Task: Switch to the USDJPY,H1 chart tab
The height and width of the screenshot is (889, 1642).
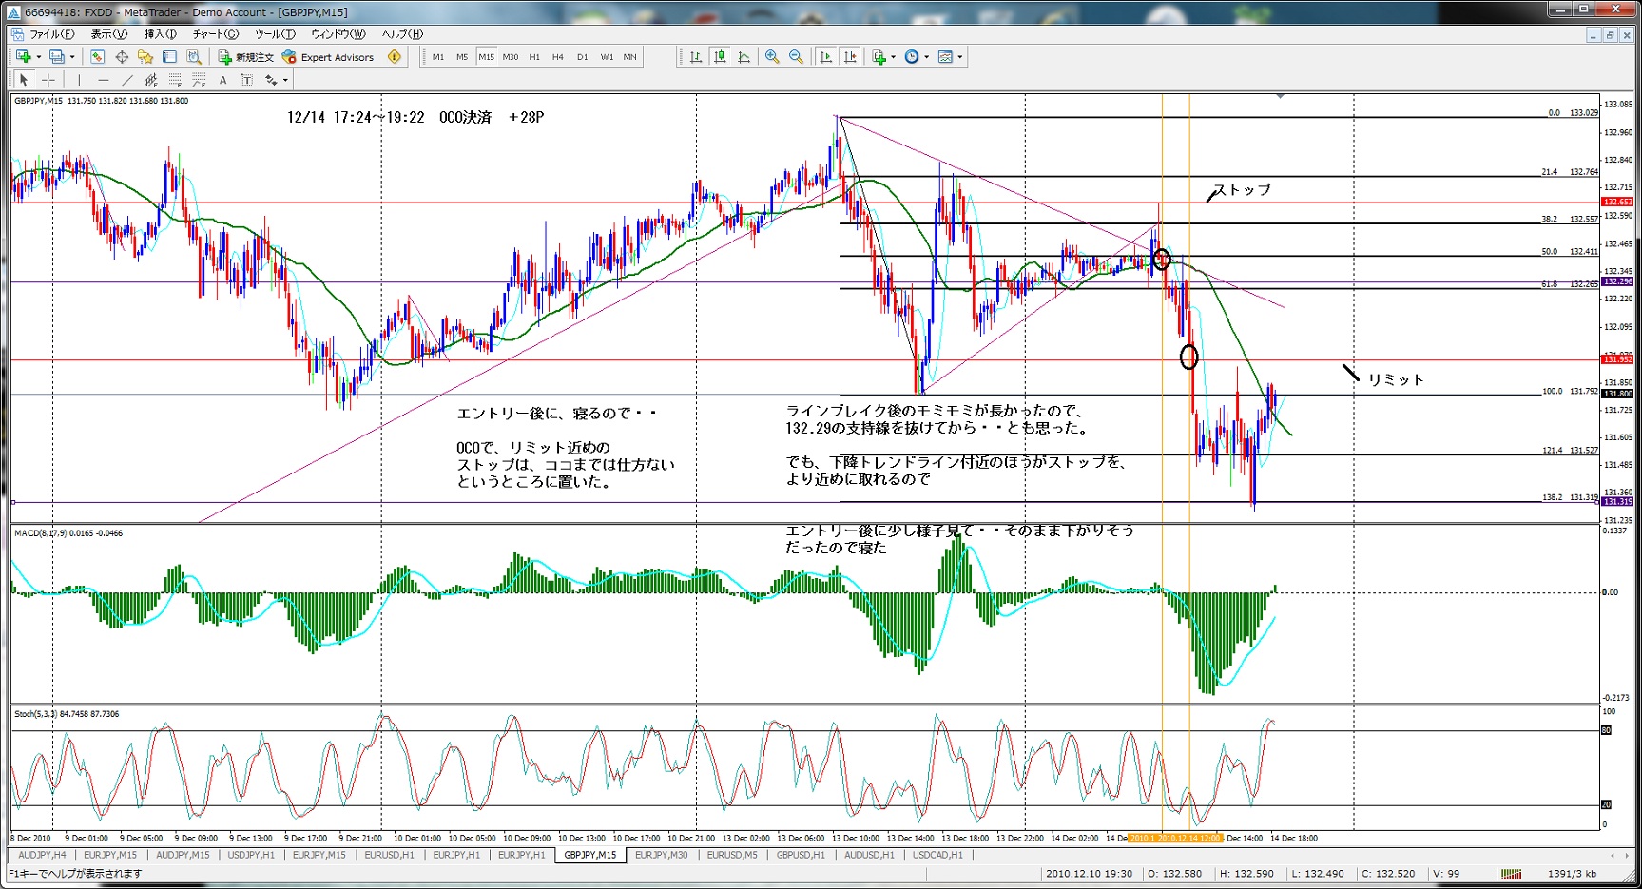Action: (251, 855)
